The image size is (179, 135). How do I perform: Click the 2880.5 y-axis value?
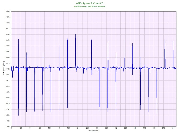click(x=8, y=98)
